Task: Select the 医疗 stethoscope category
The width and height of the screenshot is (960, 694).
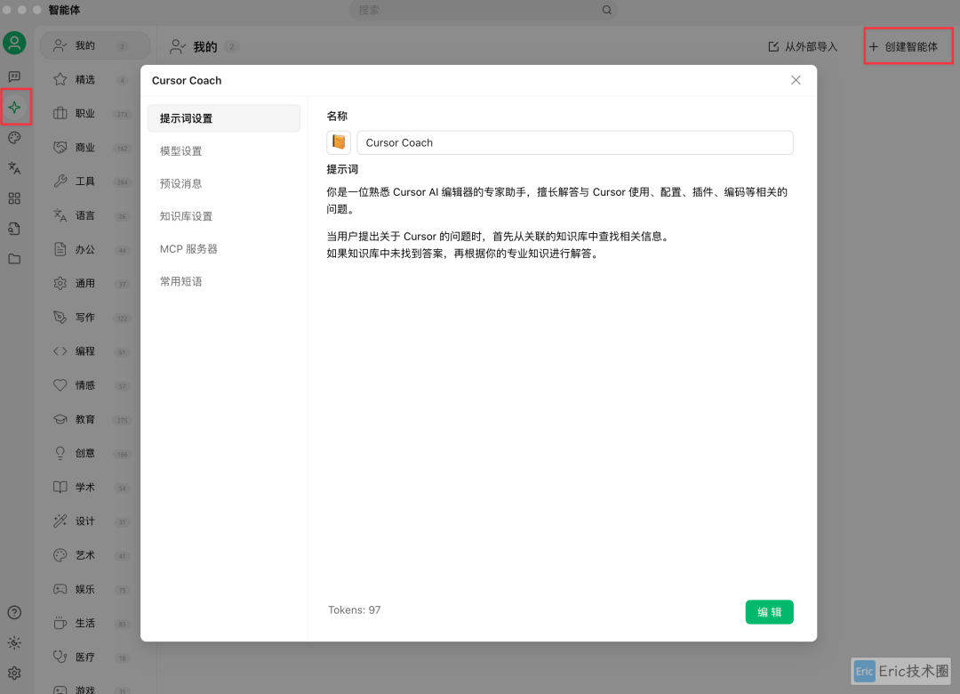Action: (x=95, y=658)
